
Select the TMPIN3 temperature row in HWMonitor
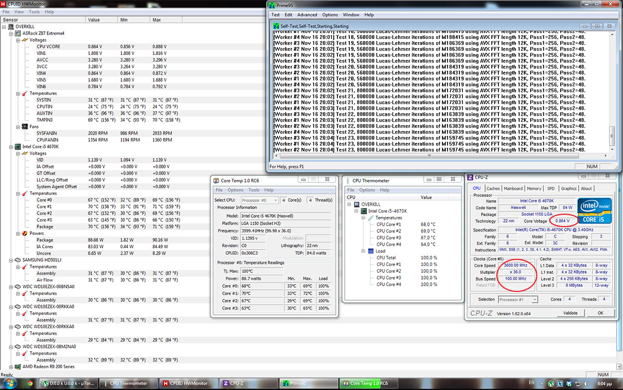[x=109, y=120]
